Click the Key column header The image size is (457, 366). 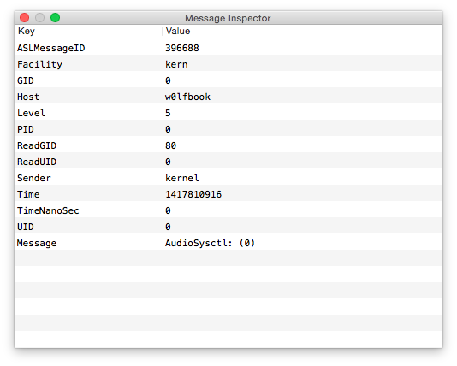[x=88, y=31]
